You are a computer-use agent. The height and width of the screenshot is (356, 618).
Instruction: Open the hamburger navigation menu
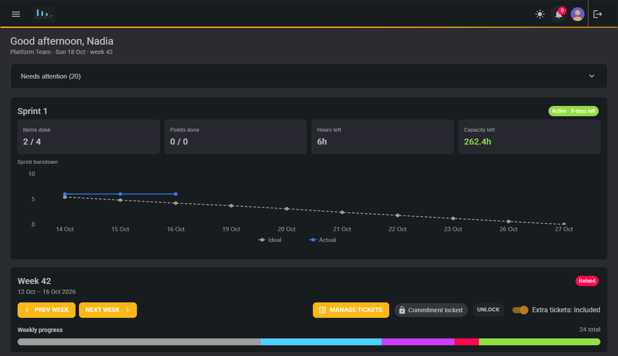pos(16,14)
